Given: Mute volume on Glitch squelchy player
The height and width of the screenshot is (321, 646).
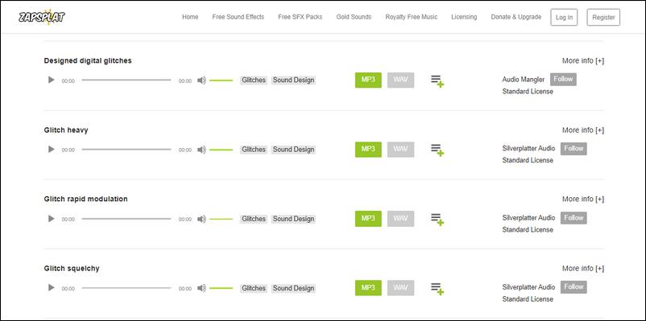Looking at the screenshot, I should (201, 288).
